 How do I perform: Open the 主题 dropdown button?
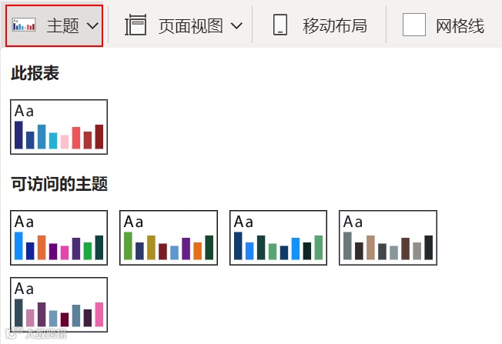54,25
